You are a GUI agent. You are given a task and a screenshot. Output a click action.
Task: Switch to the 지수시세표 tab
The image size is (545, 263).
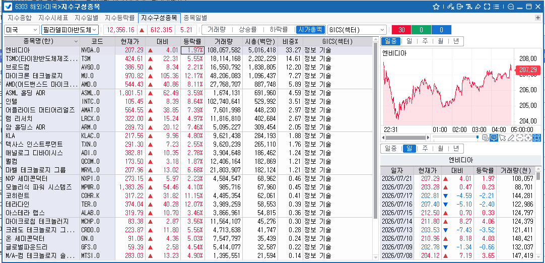click(53, 18)
